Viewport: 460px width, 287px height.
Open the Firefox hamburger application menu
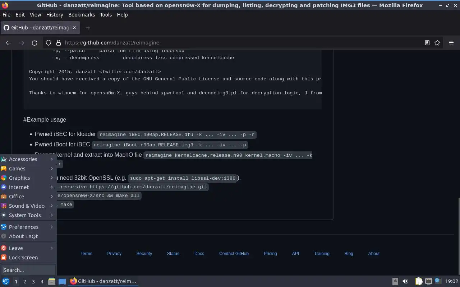[451, 43]
